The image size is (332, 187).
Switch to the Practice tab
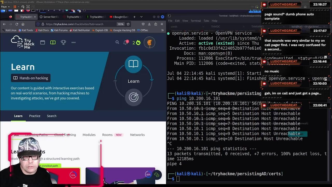[x=34, y=116]
